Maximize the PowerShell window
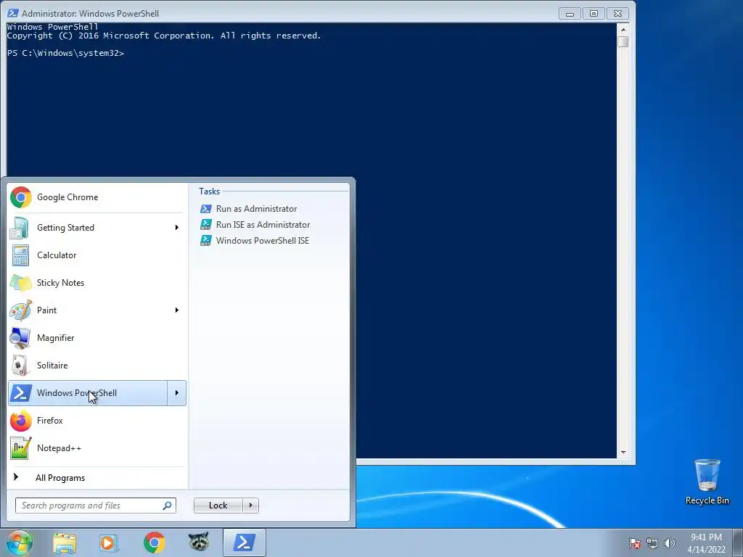This screenshot has height=557, width=743. (x=594, y=14)
